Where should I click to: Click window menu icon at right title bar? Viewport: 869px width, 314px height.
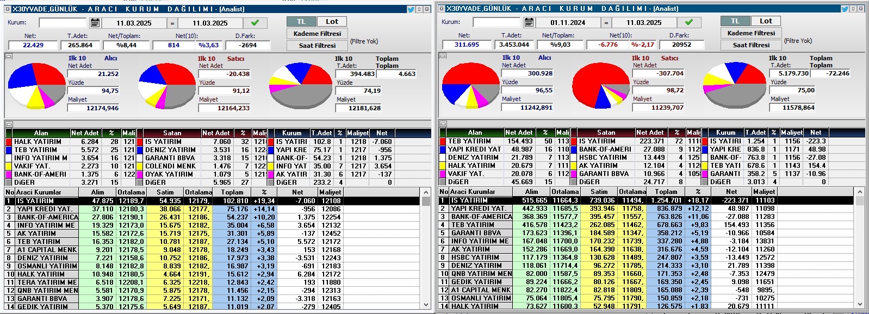[x=441, y=9]
